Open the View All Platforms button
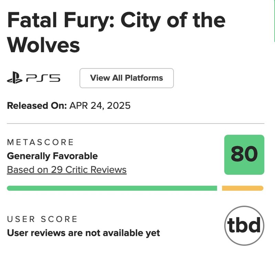 126,78
